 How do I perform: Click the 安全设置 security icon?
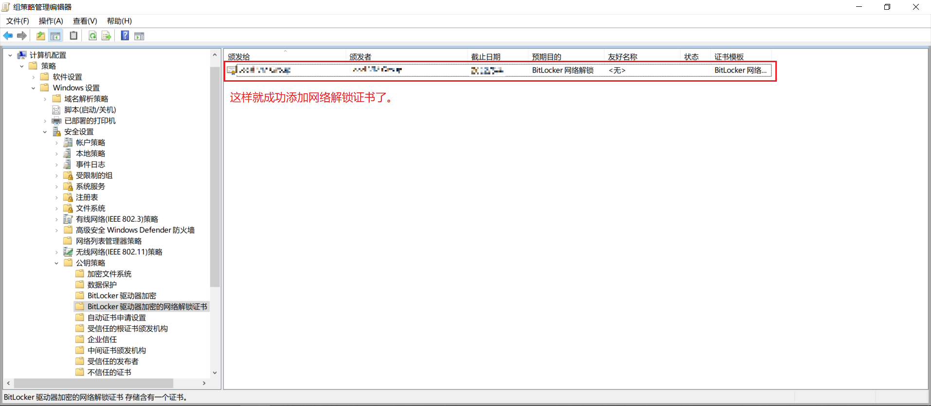point(56,132)
